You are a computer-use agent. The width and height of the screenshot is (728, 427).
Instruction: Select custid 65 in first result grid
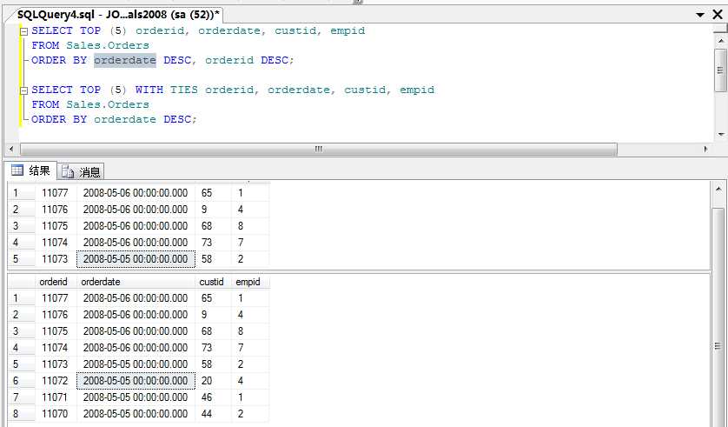pos(213,193)
